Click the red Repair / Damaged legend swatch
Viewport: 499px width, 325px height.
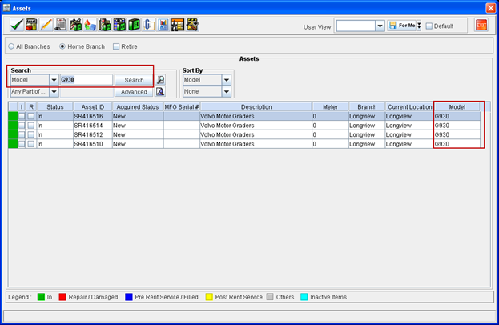pyautogui.click(x=62, y=297)
